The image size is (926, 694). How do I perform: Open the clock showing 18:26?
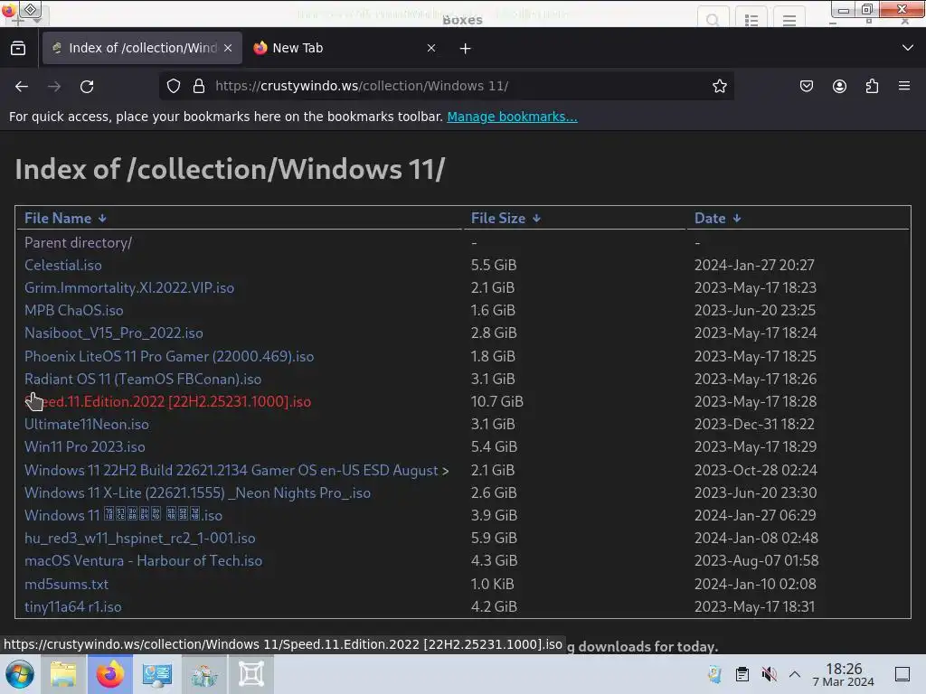844,674
